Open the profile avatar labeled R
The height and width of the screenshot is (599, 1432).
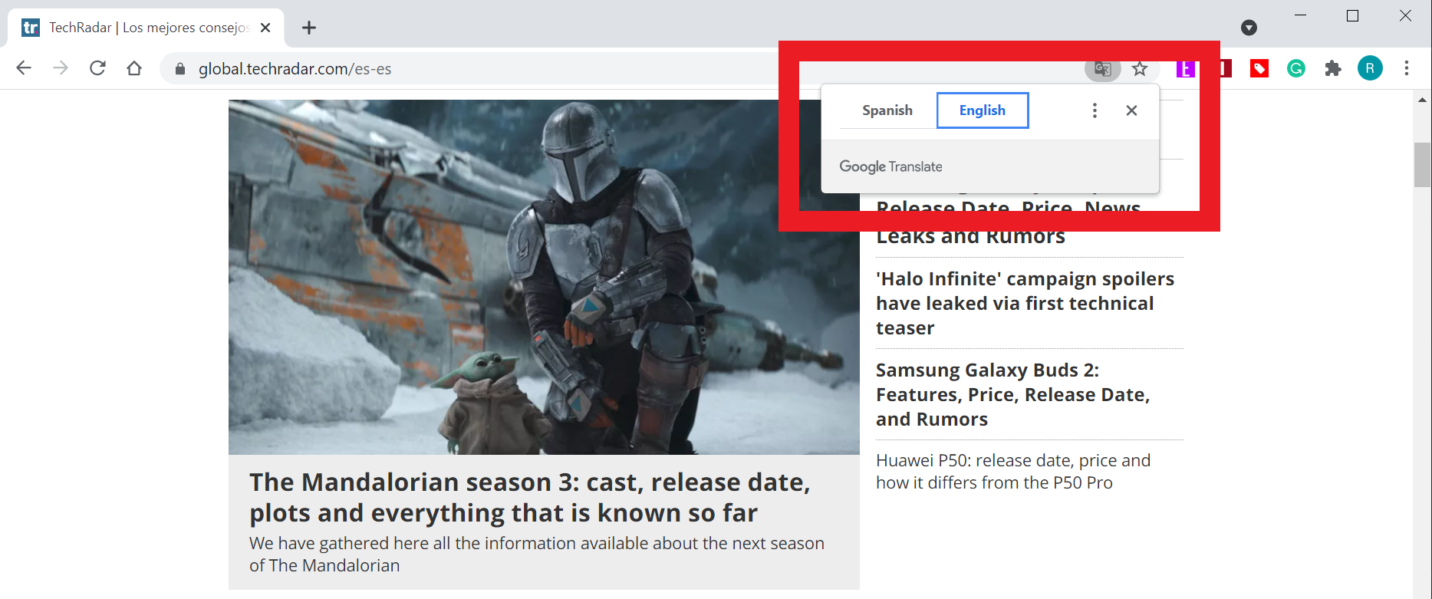point(1370,68)
